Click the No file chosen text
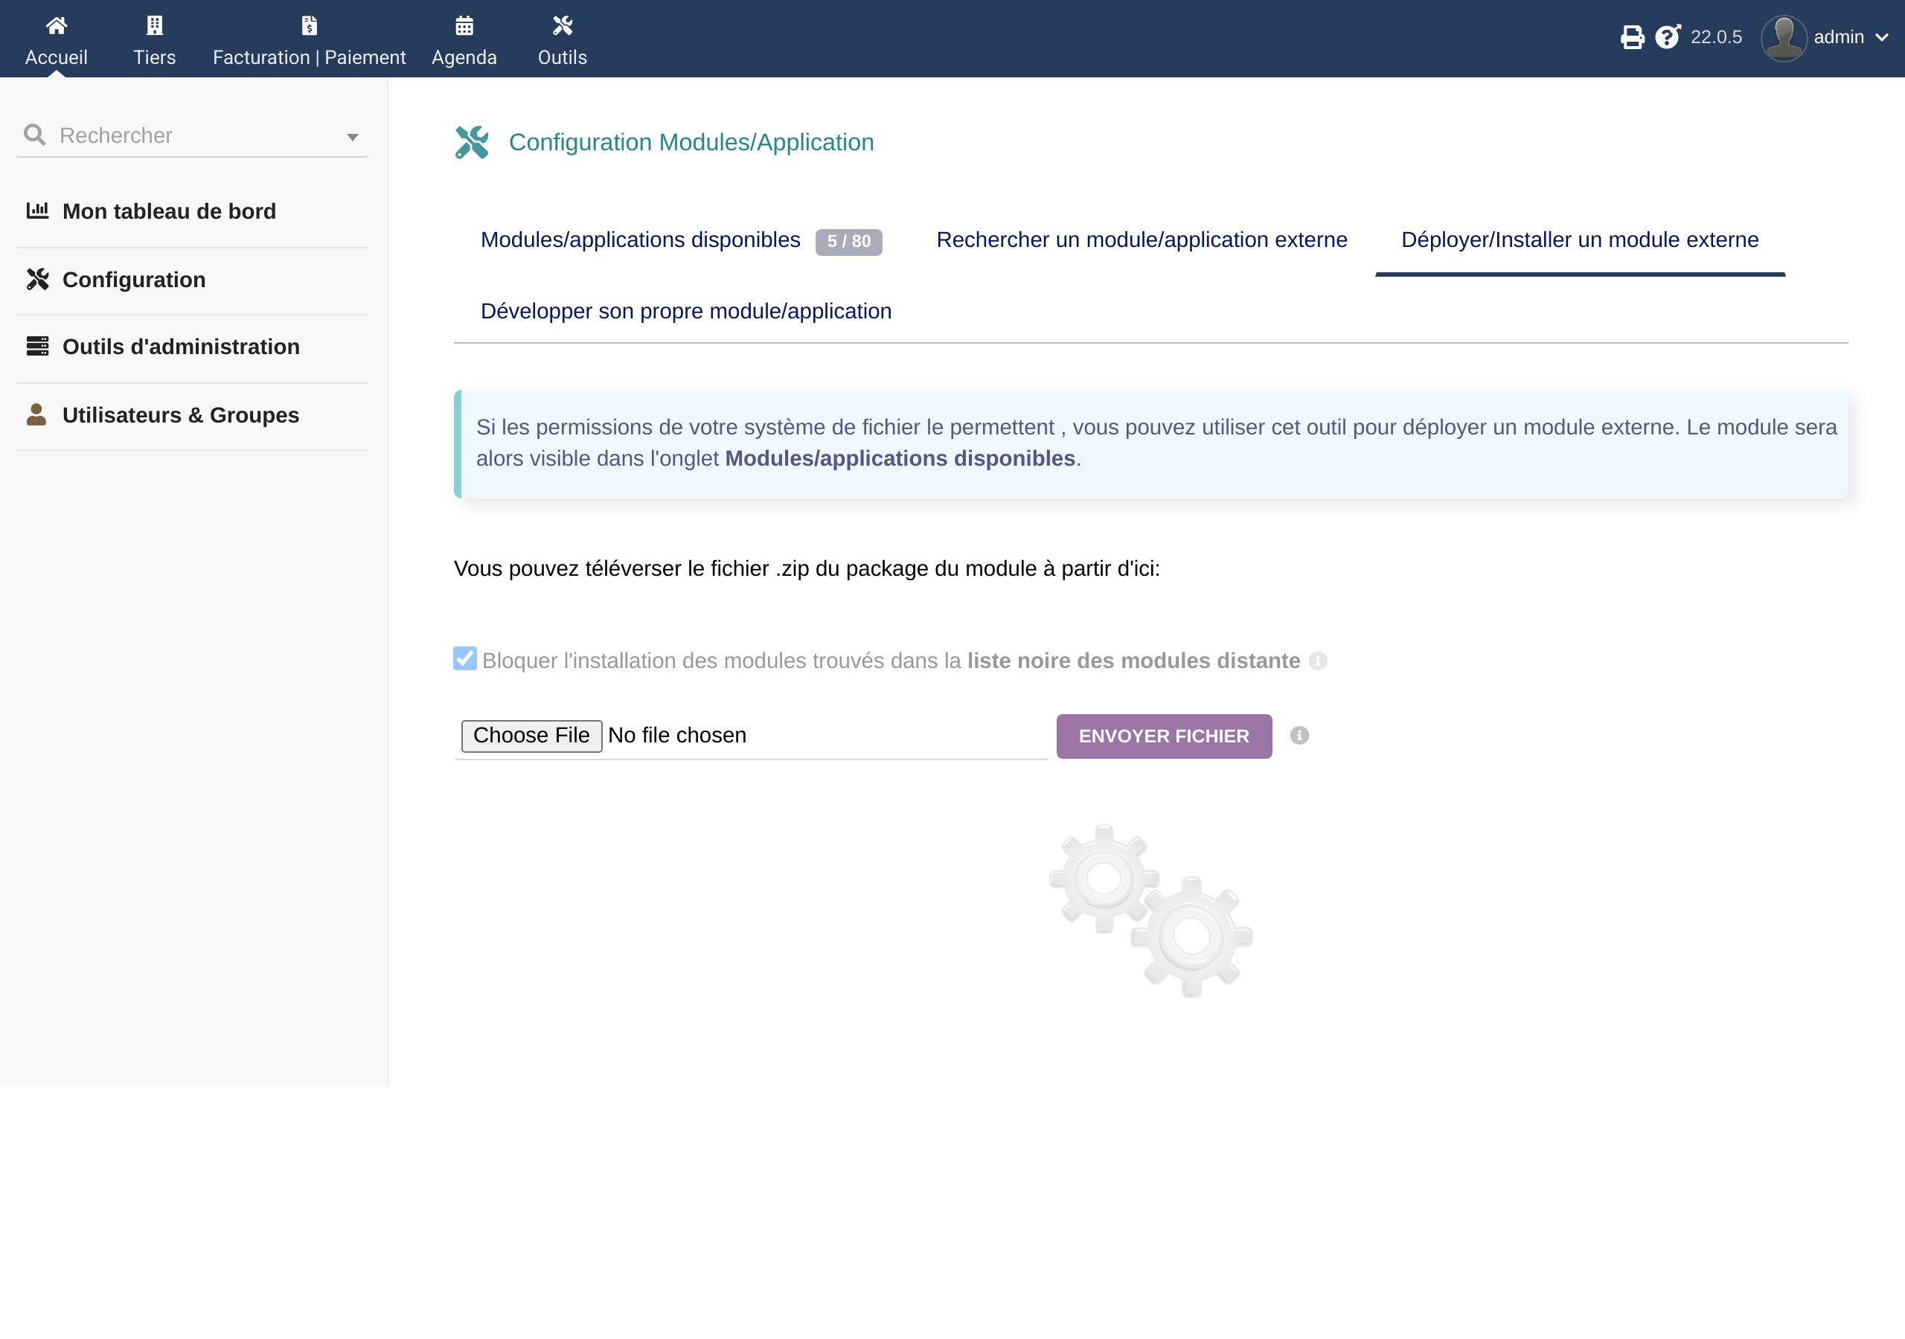The height and width of the screenshot is (1339, 1905). 677,735
